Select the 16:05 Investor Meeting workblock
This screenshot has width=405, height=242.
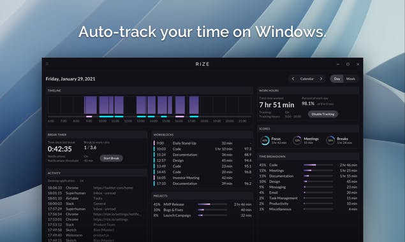pyautogui.click(x=203, y=178)
